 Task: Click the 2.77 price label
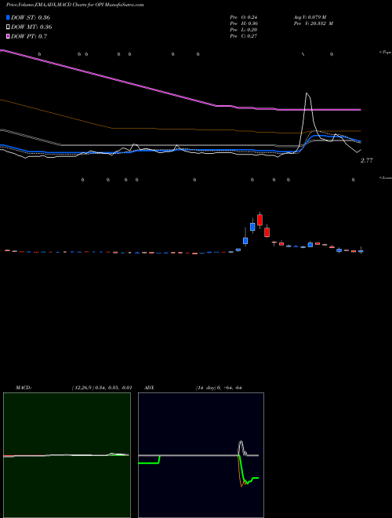click(367, 161)
